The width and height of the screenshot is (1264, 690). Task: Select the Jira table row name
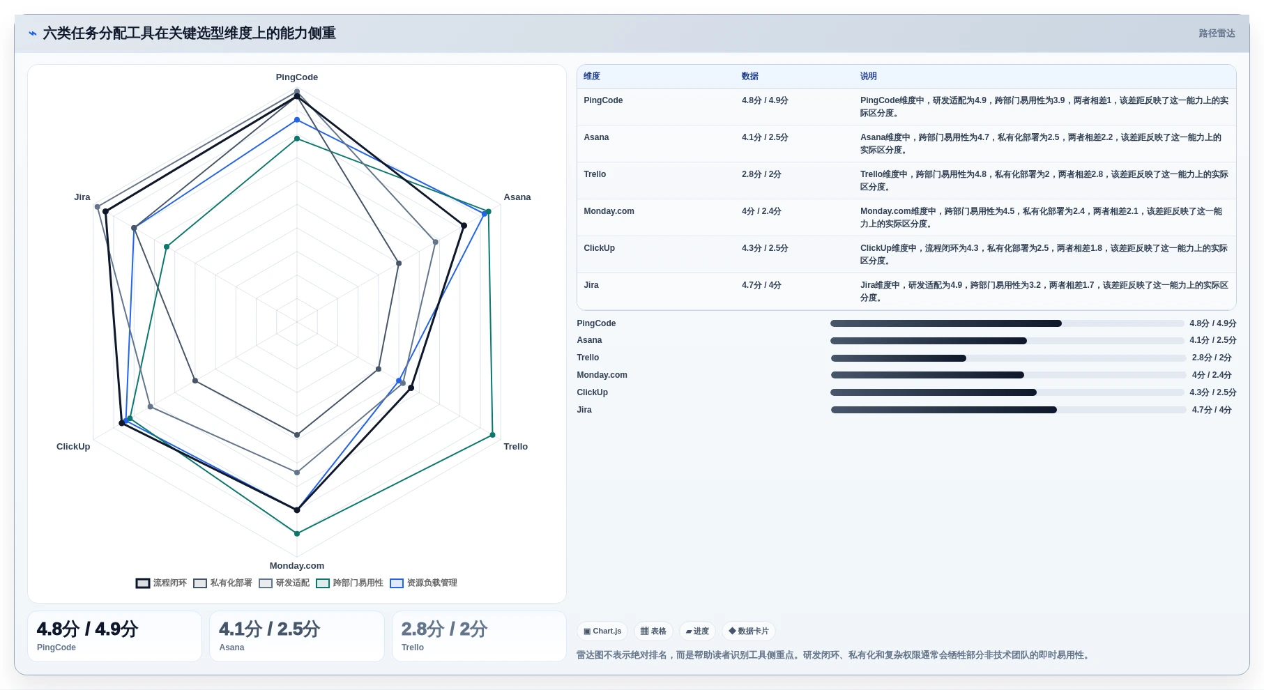591,285
